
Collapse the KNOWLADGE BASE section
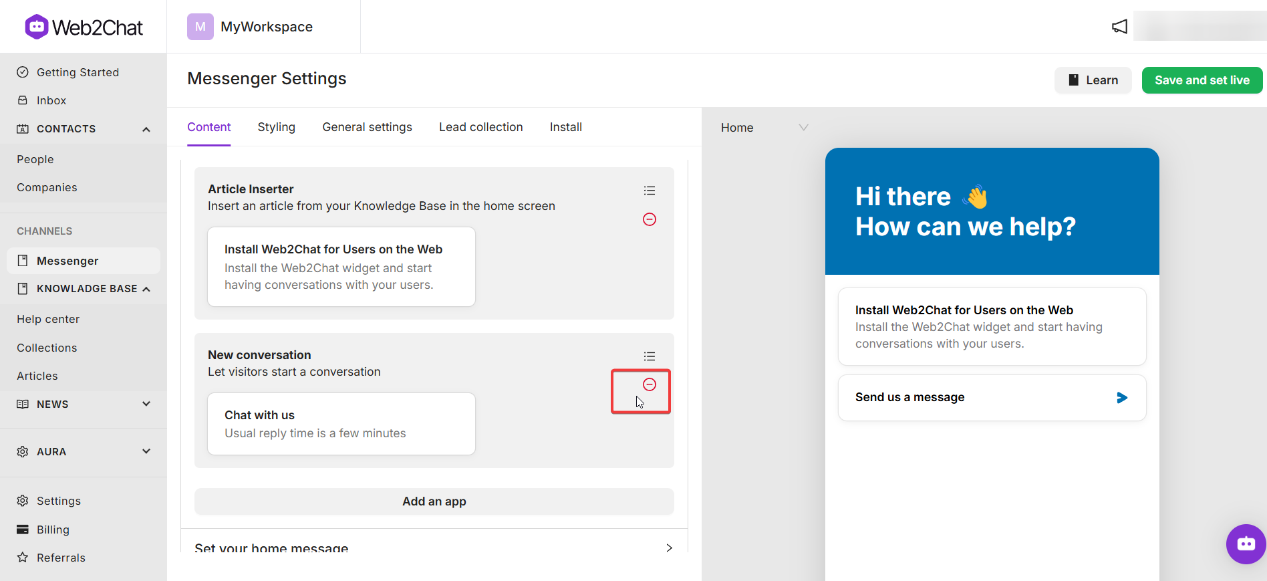[x=146, y=289]
